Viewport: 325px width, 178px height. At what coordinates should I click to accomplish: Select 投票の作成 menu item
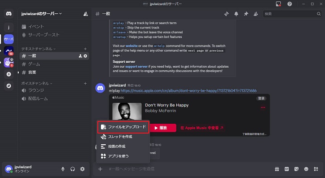(123, 146)
